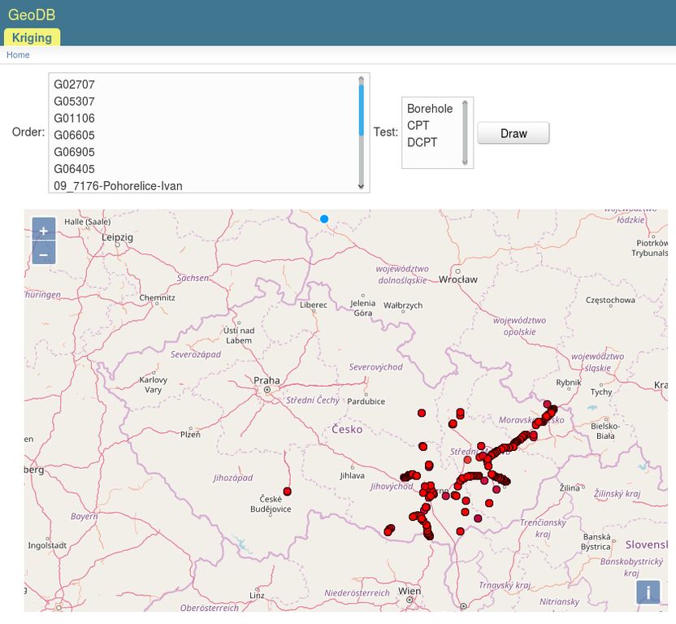Open map attribution info button
This screenshot has width=676, height=624.
point(648,592)
